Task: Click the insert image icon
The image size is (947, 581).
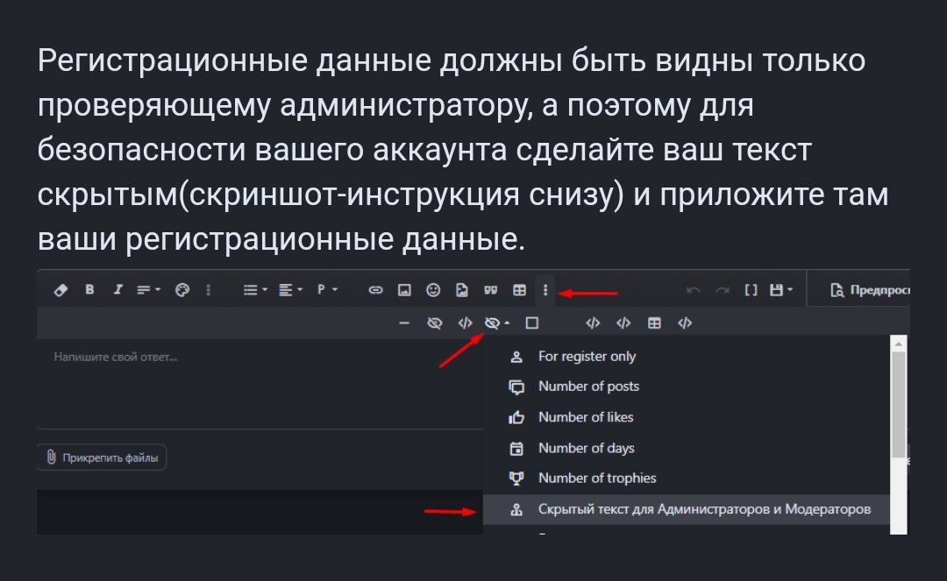Action: [x=404, y=290]
